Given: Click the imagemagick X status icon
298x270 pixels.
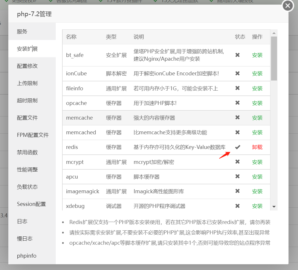Looking at the screenshot, I should (x=237, y=191).
